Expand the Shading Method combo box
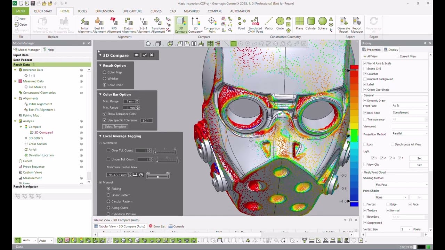 (402, 185)
